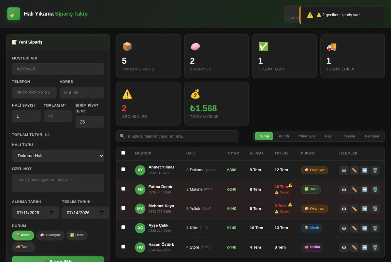Tick the Mehmet Kaya row checkbox
Viewport: 391px width, 262px height.
pyautogui.click(x=123, y=208)
